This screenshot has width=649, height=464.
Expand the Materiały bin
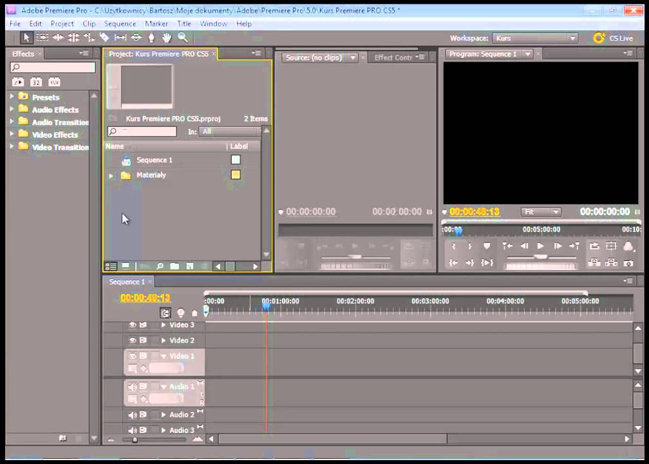[111, 176]
